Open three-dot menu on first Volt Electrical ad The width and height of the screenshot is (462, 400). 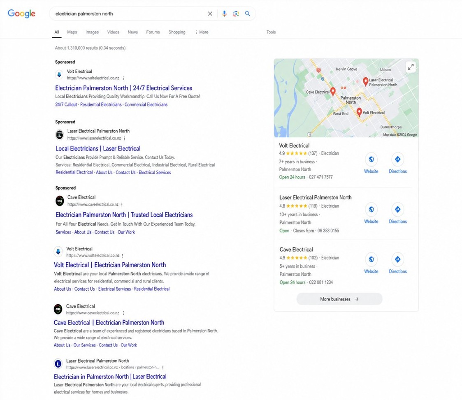tap(123, 78)
